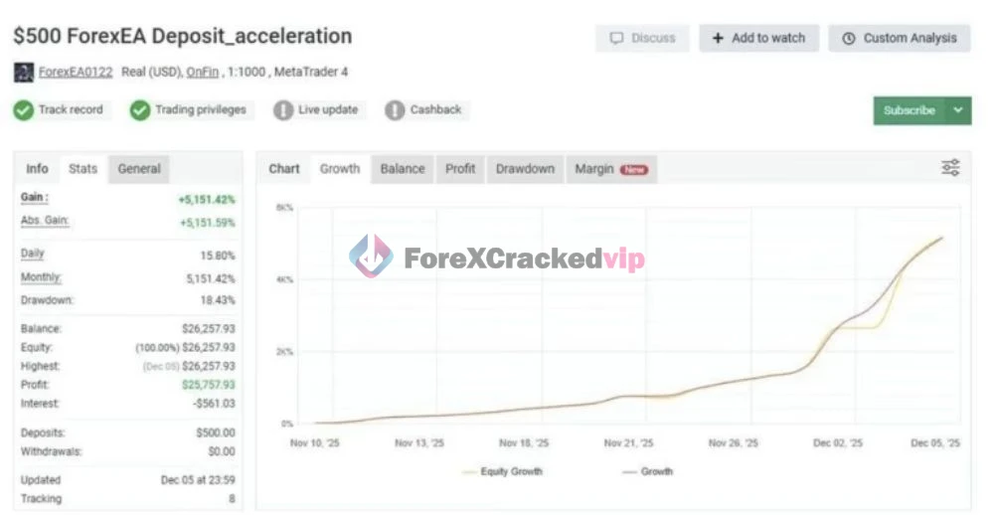This screenshot has height=515, width=994.
Task: Expand the Subscribe dropdown arrow
Action: point(958,110)
